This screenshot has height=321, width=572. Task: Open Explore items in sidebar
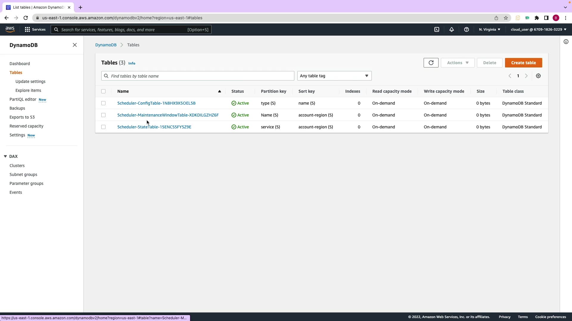click(x=28, y=90)
